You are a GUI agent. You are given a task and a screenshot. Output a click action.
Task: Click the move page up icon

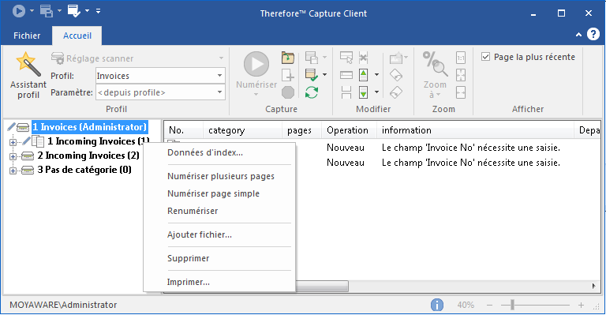(363, 75)
